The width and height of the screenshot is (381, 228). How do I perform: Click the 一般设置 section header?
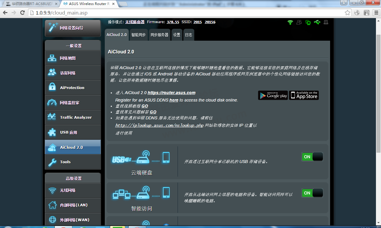pyautogui.click(x=73, y=45)
